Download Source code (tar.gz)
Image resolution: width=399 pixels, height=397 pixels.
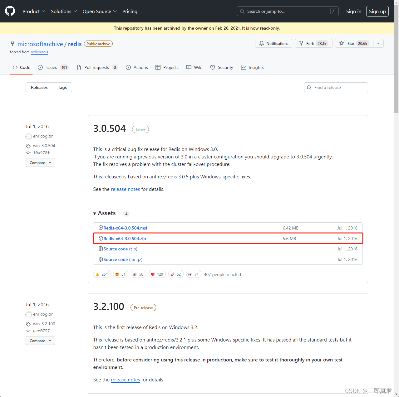[x=123, y=259]
